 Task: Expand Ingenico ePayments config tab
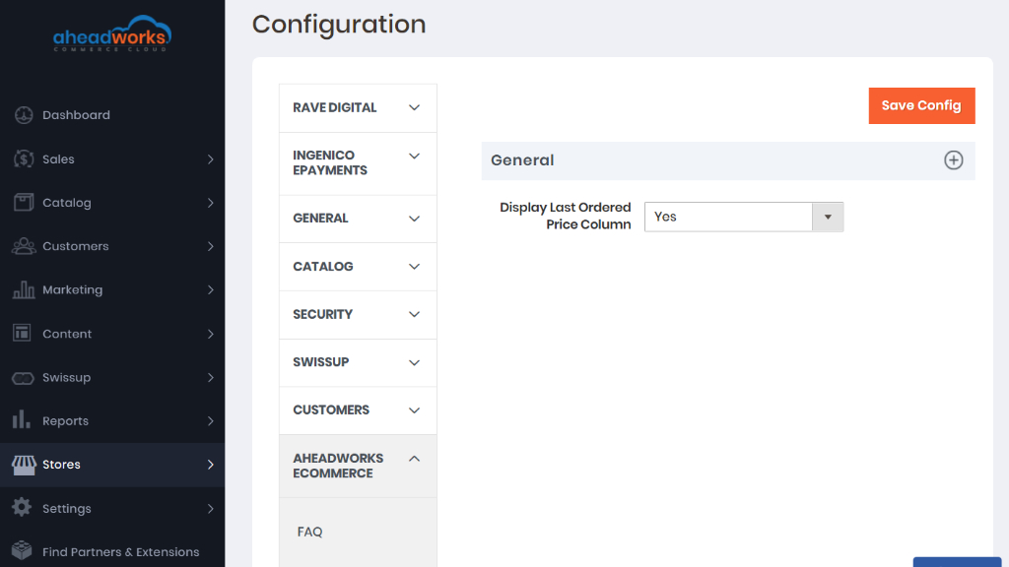pos(358,163)
